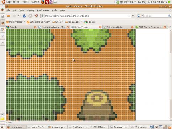Click the trash icon in bottom panel
Screen dimensions: 172x129
(170, 127)
